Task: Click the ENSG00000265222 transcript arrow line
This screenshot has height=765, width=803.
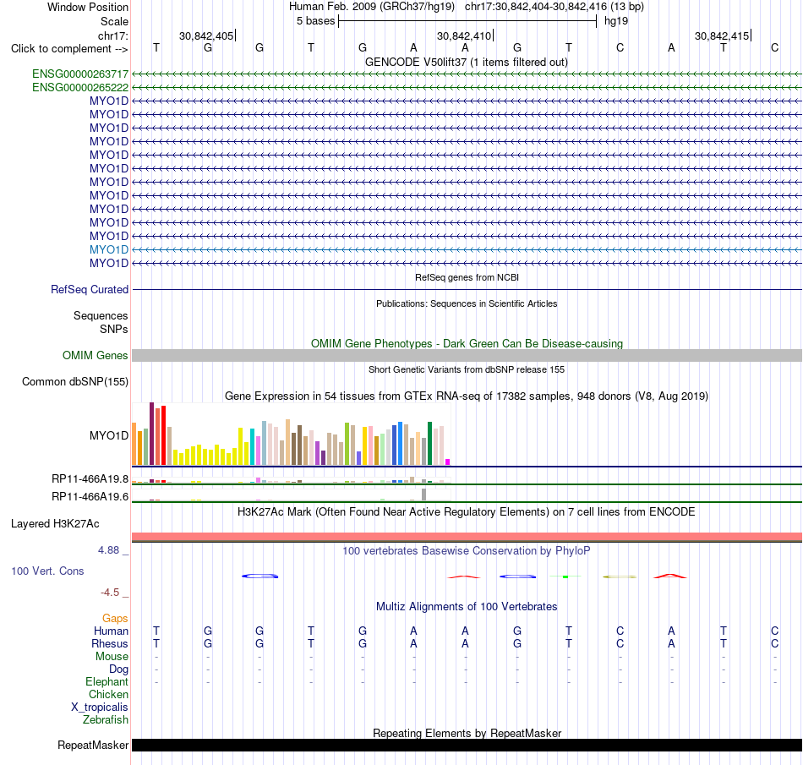Action: point(467,88)
